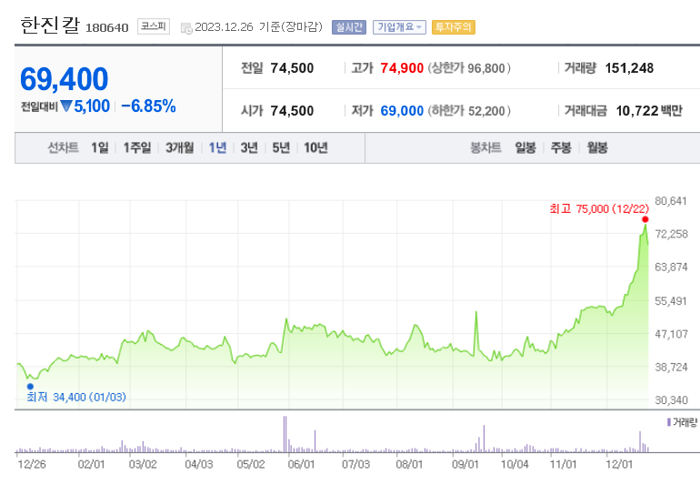Click the 봉차트 candle chart label
This screenshot has height=485, width=700.
485,147
